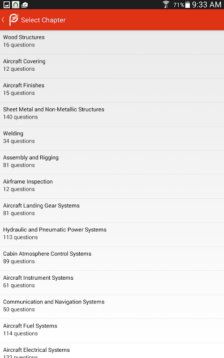This screenshot has width=224, height=358.
Task: Choose Assembly and Rigging chapter
Action: [x=112, y=162]
